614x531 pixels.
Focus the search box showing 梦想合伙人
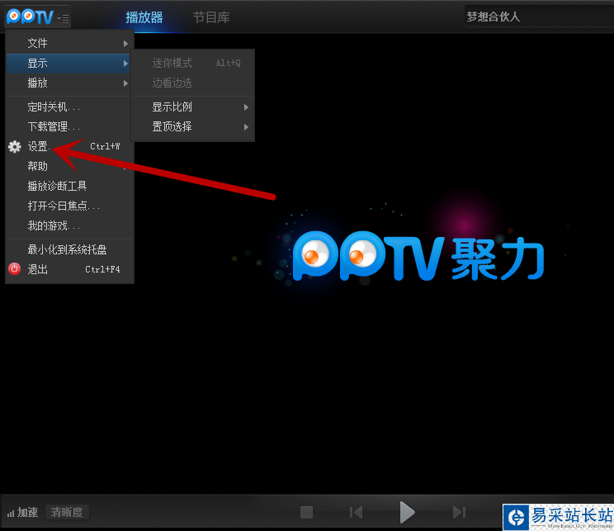tap(539, 17)
